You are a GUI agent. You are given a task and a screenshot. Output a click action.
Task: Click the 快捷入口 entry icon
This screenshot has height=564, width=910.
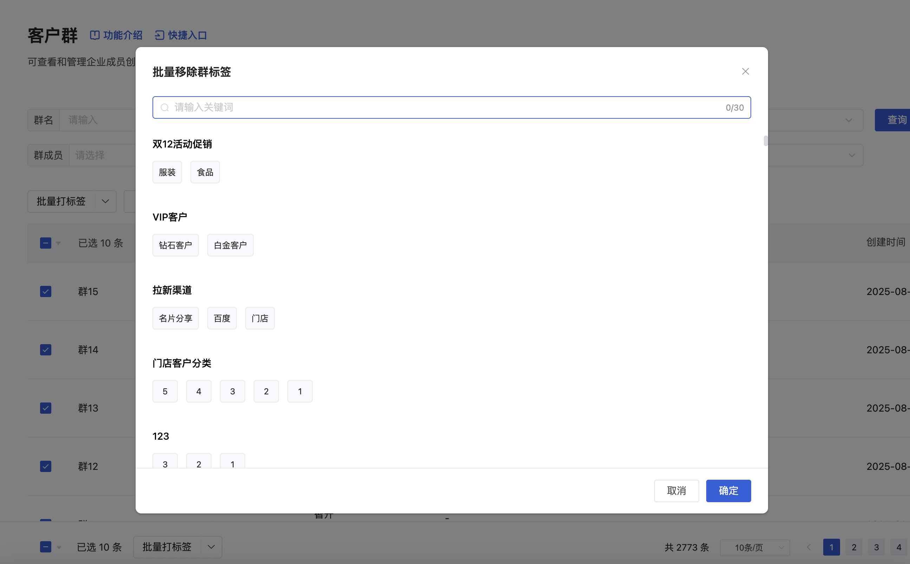pyautogui.click(x=160, y=35)
